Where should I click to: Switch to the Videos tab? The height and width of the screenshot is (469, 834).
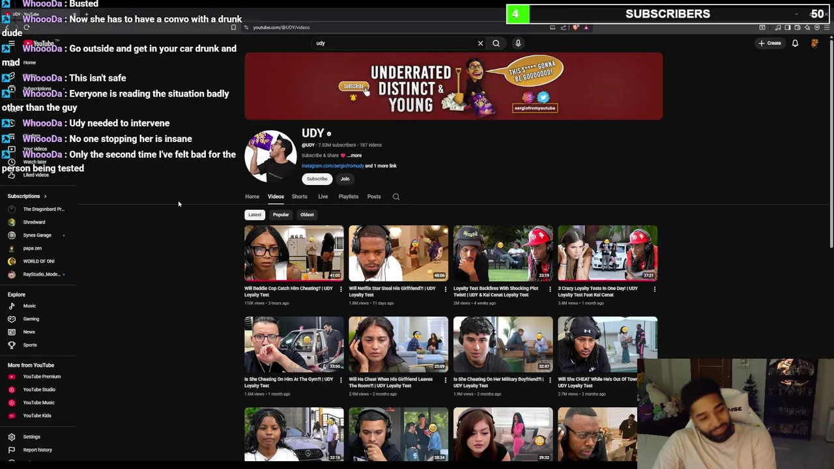(x=276, y=197)
